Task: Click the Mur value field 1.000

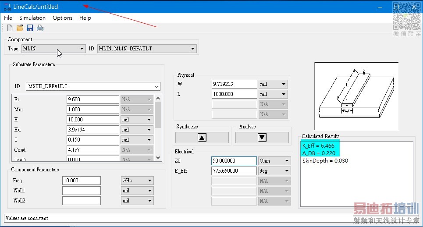Action: tap(92, 110)
